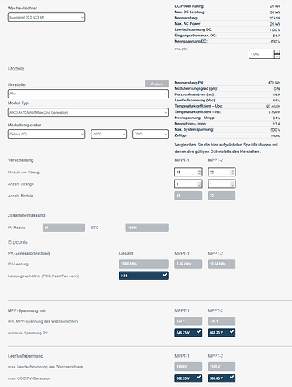
Task: Click the Gesamt PV-Leistung field
Action: click(x=144, y=264)
